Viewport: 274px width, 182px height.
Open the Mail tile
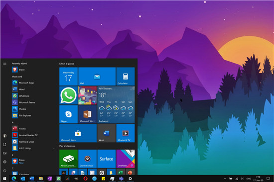(x=97, y=77)
